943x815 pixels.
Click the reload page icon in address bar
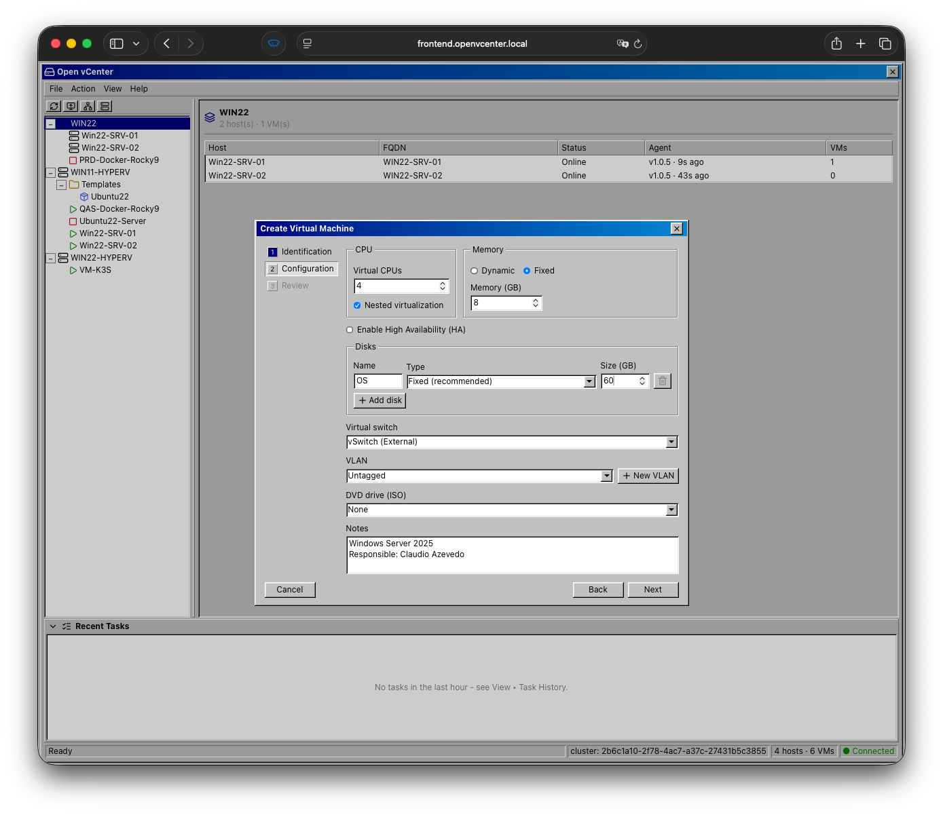click(x=637, y=43)
